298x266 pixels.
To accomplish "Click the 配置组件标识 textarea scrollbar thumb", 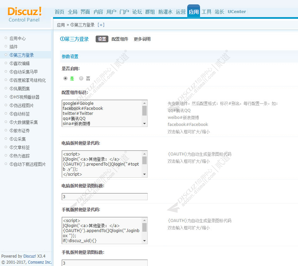I will (144, 110).
